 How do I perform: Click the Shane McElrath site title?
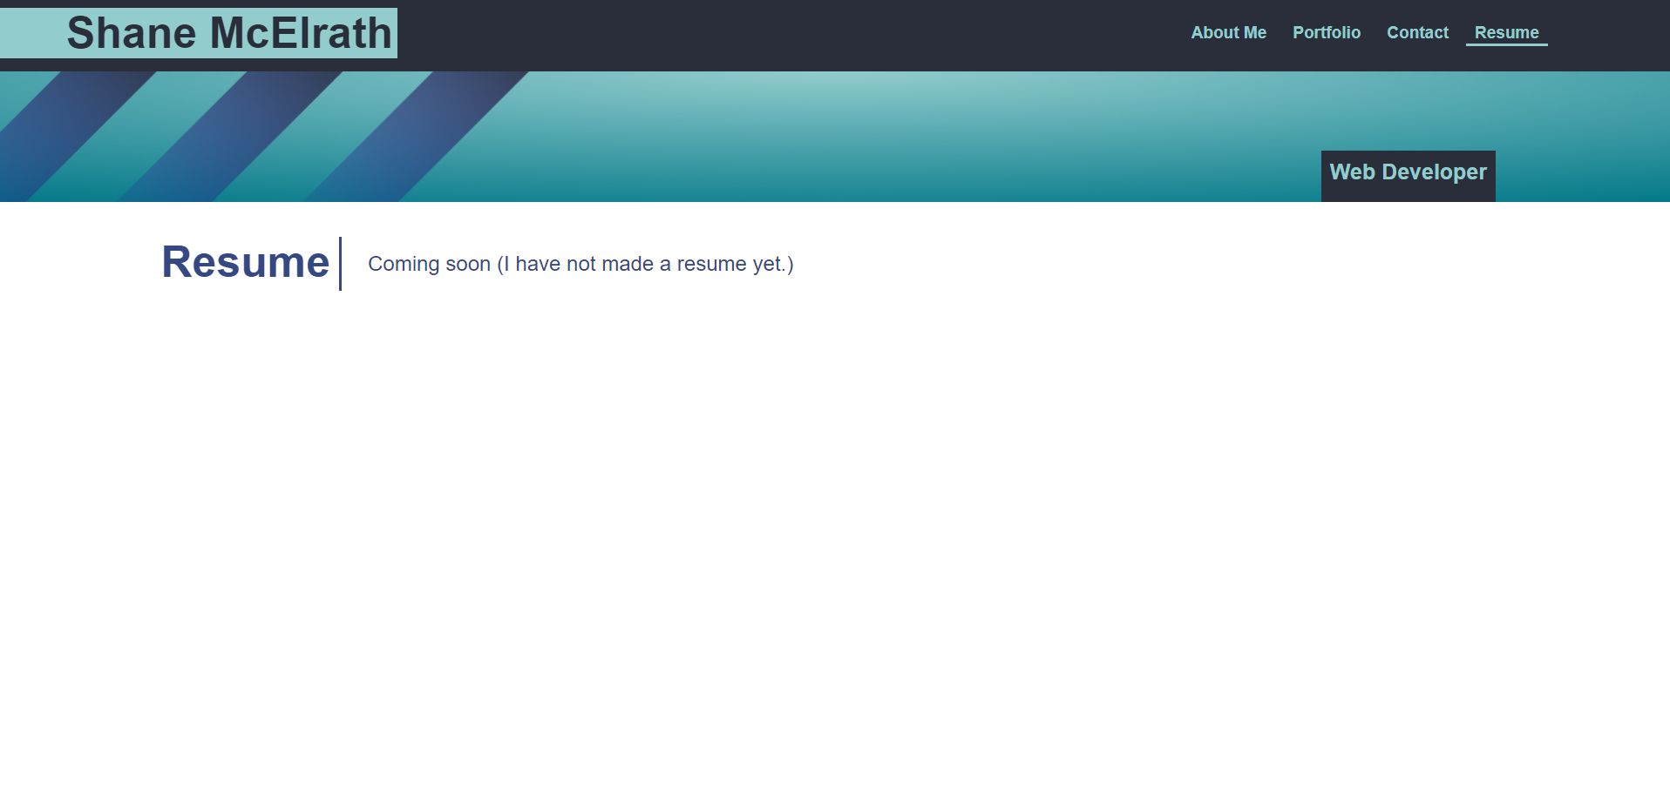(x=229, y=33)
